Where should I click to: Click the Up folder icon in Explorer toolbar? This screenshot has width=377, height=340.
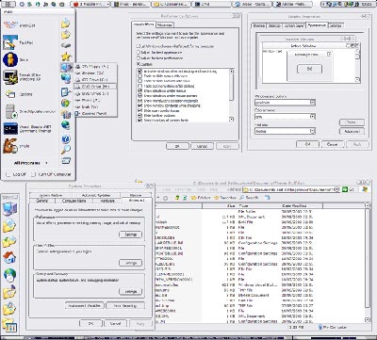point(177,198)
